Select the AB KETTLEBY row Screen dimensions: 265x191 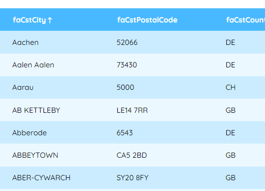click(x=132, y=110)
